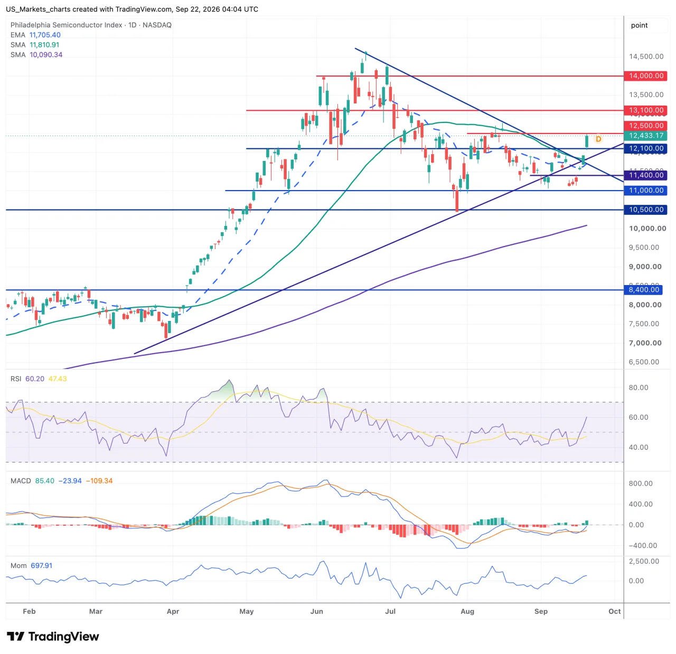Click the 6,500.00 price axis value
The height and width of the screenshot is (654, 676).
coord(644,362)
